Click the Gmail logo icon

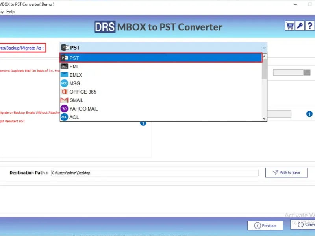[64, 100]
